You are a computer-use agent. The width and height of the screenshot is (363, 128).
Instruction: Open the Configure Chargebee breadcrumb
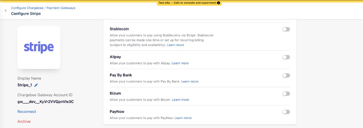coord(27,8)
